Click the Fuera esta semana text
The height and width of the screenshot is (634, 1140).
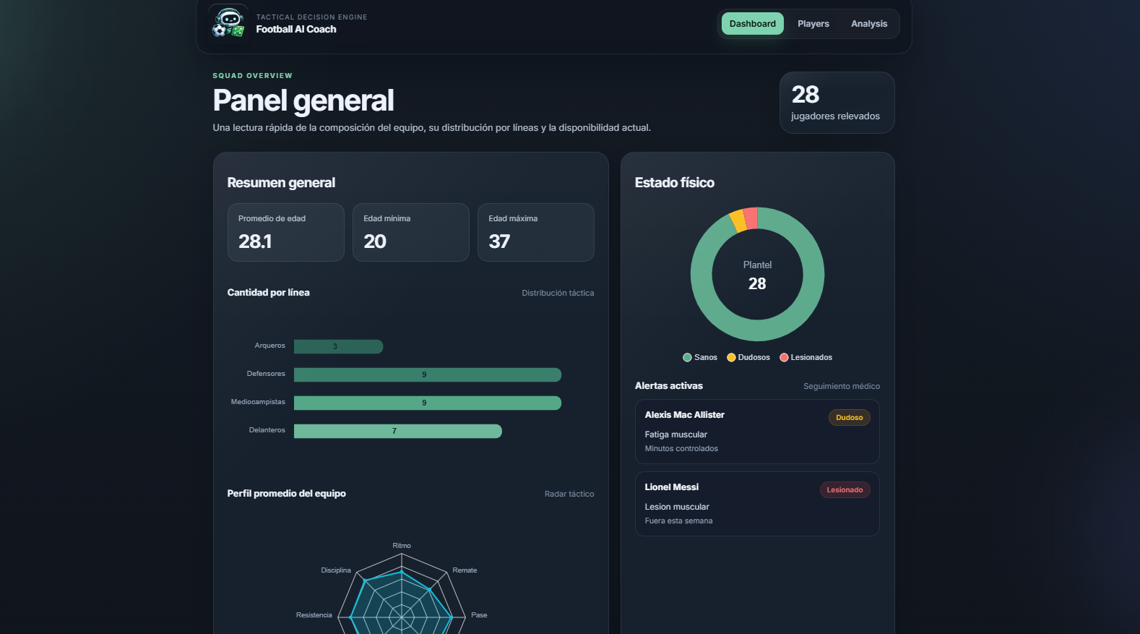click(x=678, y=521)
